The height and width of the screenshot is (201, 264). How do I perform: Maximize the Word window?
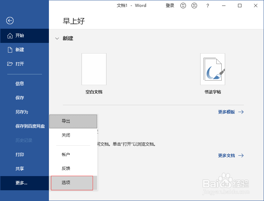coord(240,6)
